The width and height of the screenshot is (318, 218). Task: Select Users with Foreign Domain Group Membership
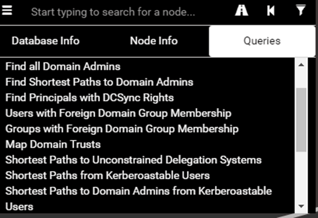[118, 113]
